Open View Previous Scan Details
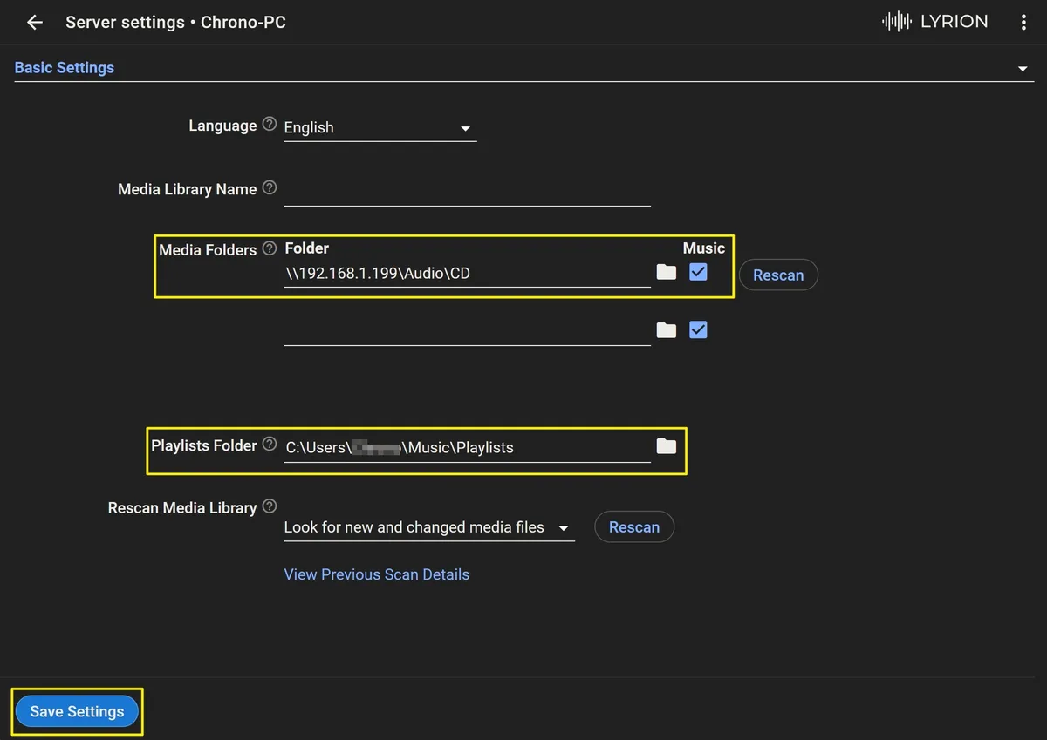Image resolution: width=1047 pixels, height=740 pixels. point(377,574)
